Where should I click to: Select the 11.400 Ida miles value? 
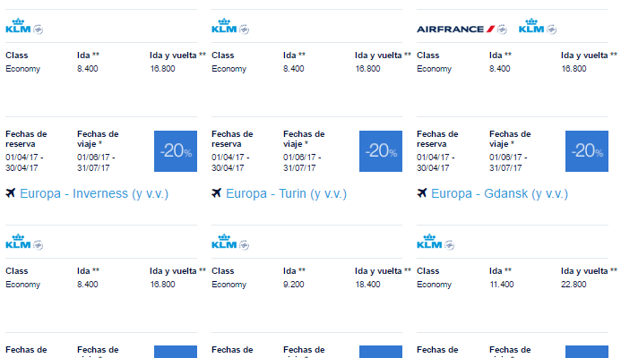[502, 285]
